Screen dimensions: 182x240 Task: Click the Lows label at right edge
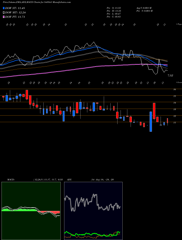[x=179, y=82]
